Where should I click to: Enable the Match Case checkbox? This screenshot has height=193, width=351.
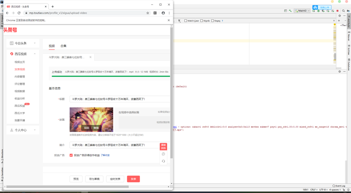click(186, 21)
